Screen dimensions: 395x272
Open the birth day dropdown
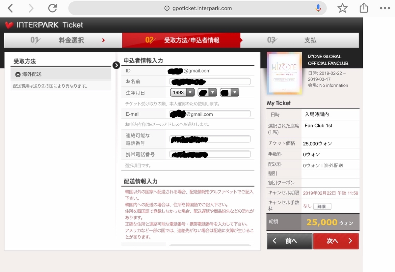229,93
